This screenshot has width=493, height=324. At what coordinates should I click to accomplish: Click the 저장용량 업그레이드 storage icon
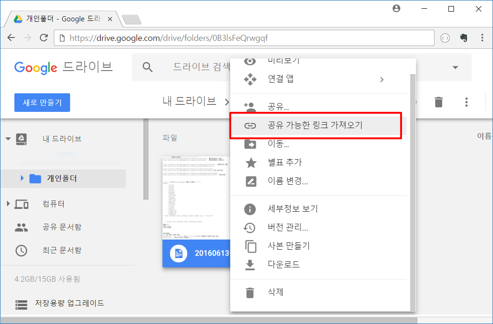click(x=21, y=304)
